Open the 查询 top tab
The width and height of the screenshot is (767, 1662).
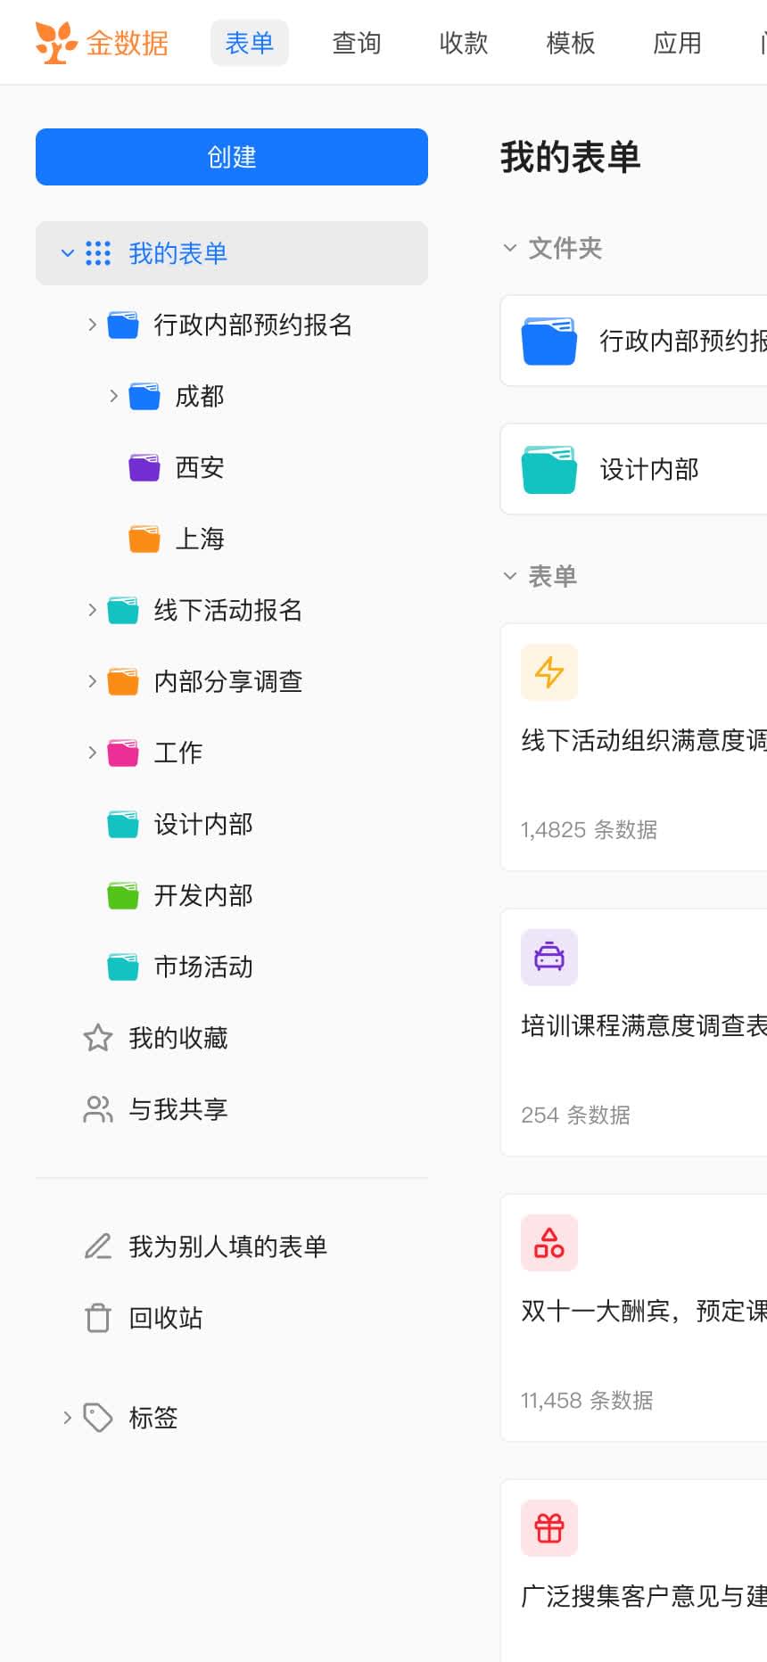(357, 43)
